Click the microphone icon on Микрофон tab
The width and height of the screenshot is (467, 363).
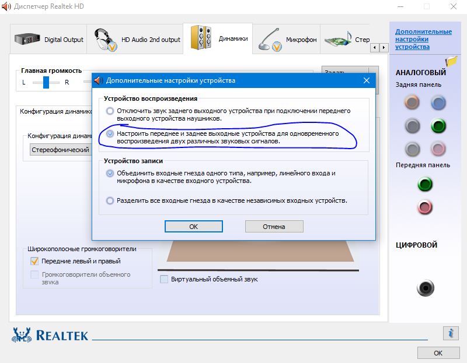point(270,40)
